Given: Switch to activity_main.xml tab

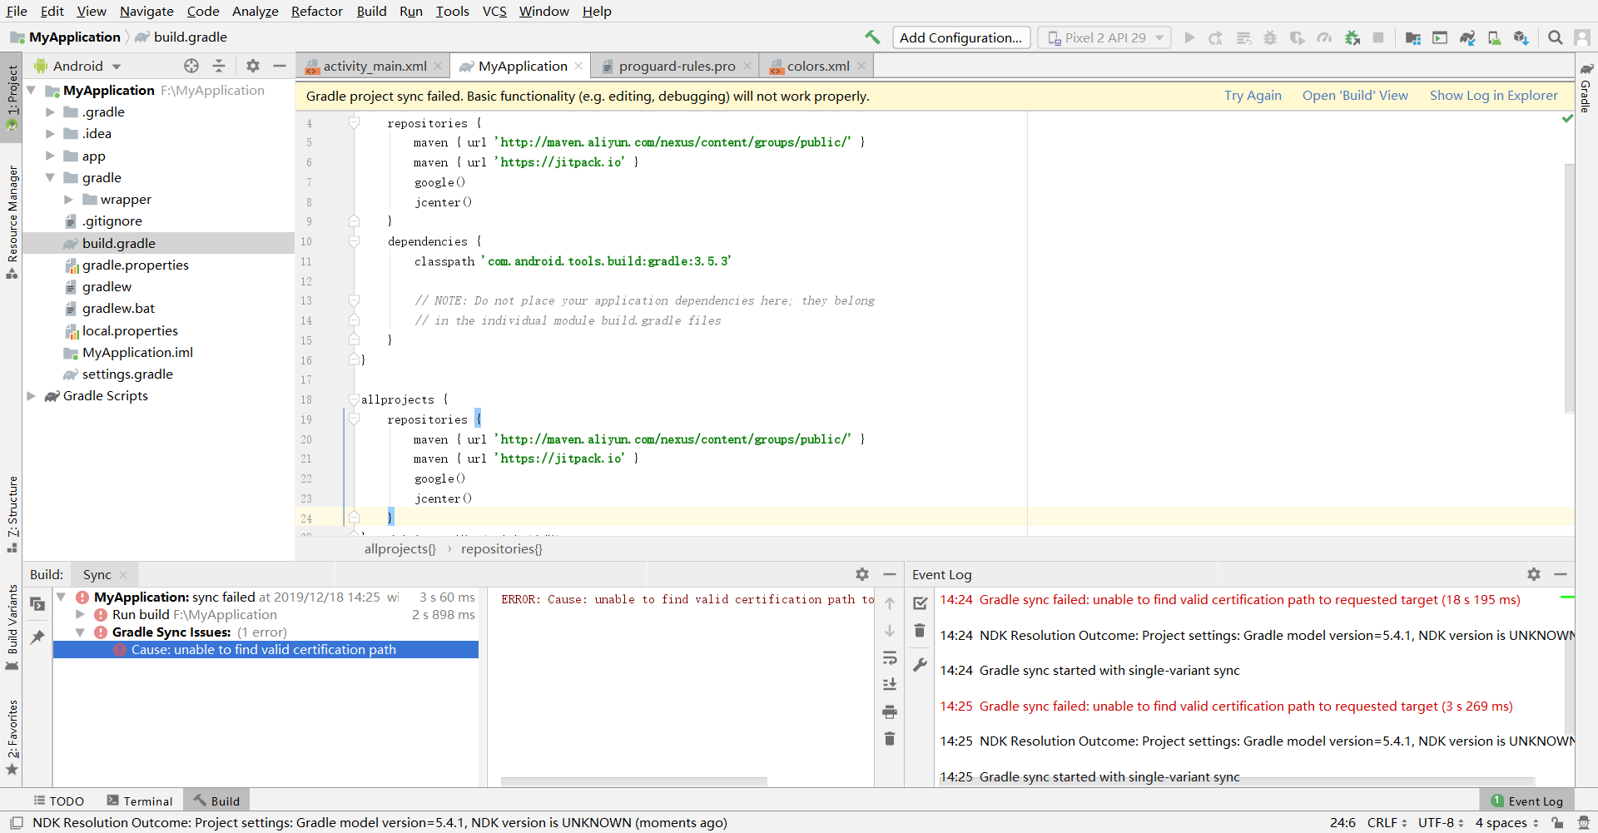Looking at the screenshot, I should coord(375,66).
